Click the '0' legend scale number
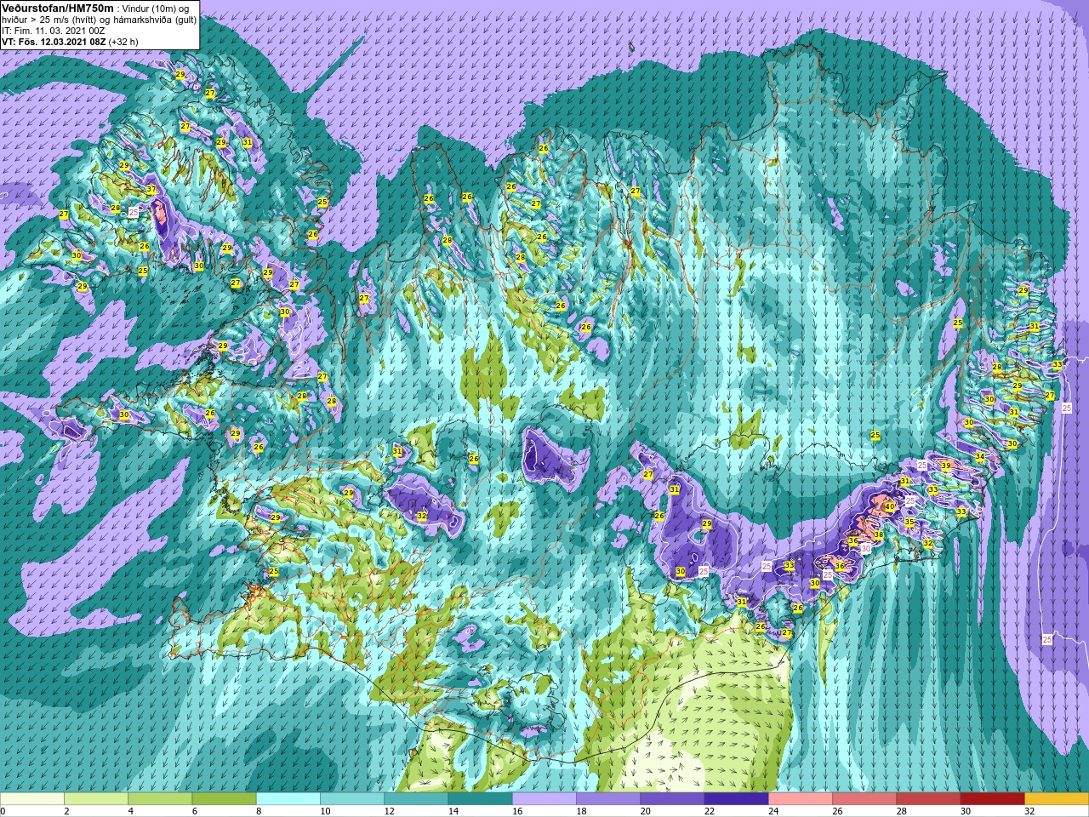The height and width of the screenshot is (817, 1089). pyautogui.click(x=3, y=811)
